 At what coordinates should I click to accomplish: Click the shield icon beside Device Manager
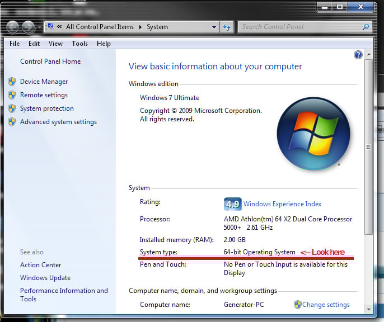(x=12, y=82)
